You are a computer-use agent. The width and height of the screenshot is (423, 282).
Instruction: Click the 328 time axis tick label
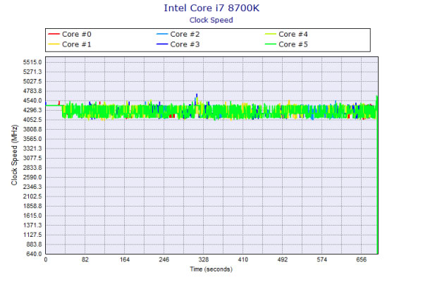(x=204, y=259)
